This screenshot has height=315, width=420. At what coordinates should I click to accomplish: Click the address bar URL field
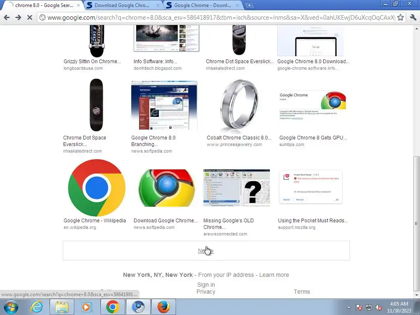221,18
